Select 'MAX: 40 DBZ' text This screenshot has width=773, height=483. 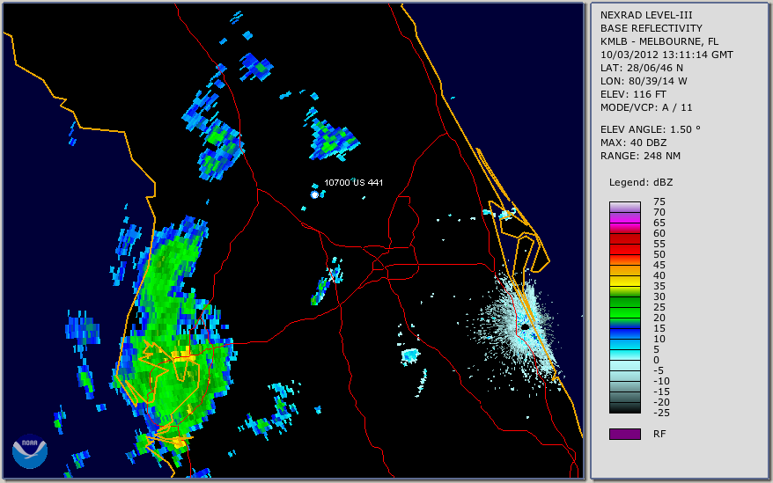(x=634, y=143)
